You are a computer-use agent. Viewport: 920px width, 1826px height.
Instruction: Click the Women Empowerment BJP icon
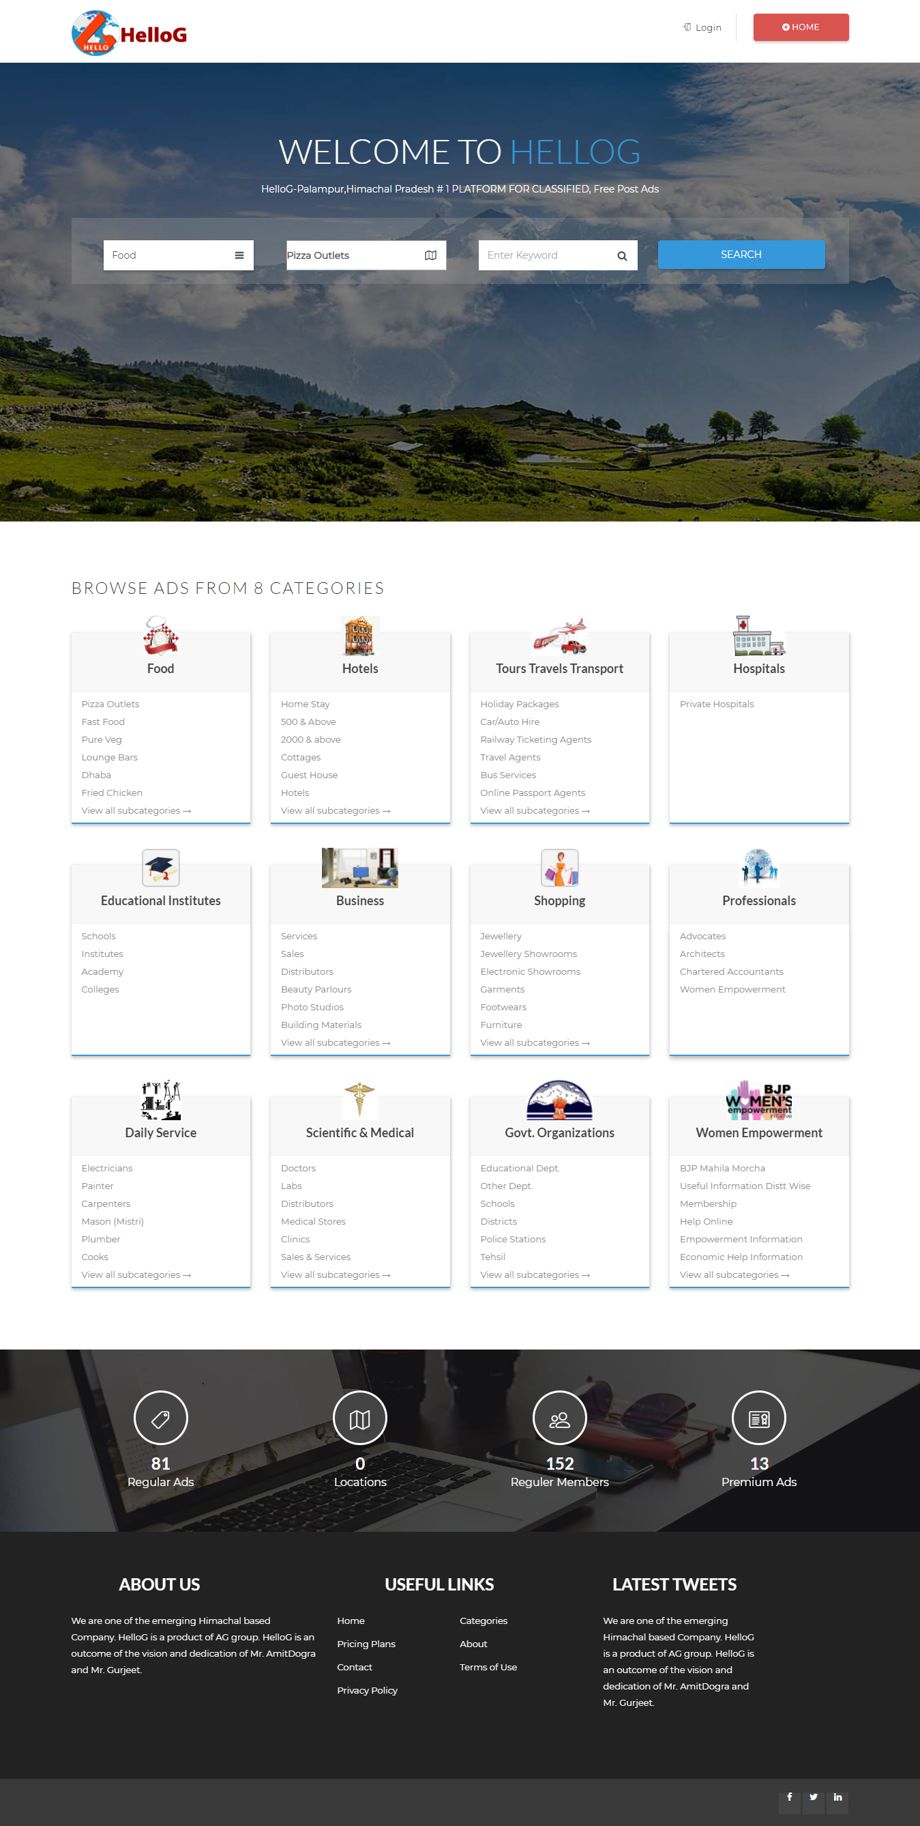(758, 1100)
